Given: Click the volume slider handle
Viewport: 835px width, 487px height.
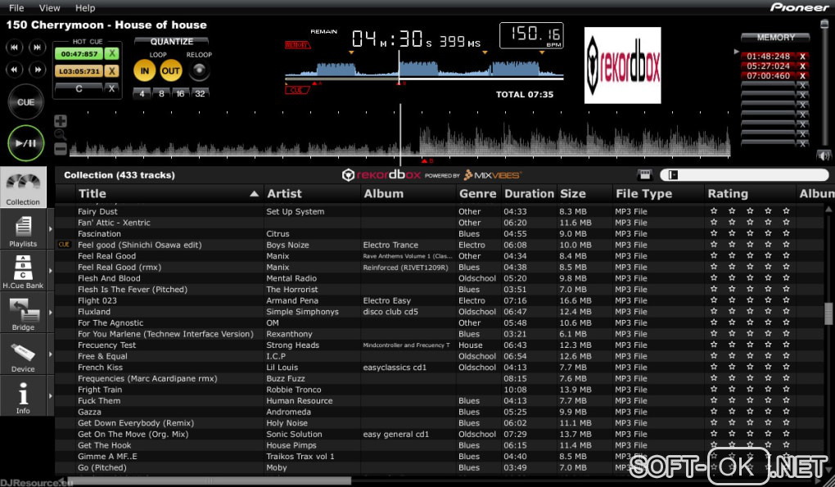Looking at the screenshot, I should [825, 25].
